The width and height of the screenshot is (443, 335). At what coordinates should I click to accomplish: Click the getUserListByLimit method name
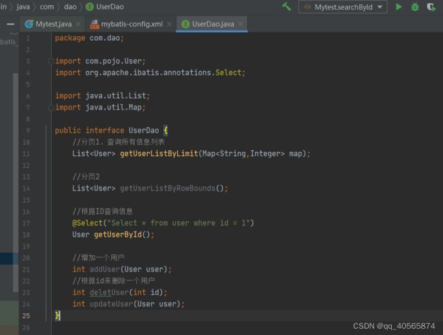point(159,153)
